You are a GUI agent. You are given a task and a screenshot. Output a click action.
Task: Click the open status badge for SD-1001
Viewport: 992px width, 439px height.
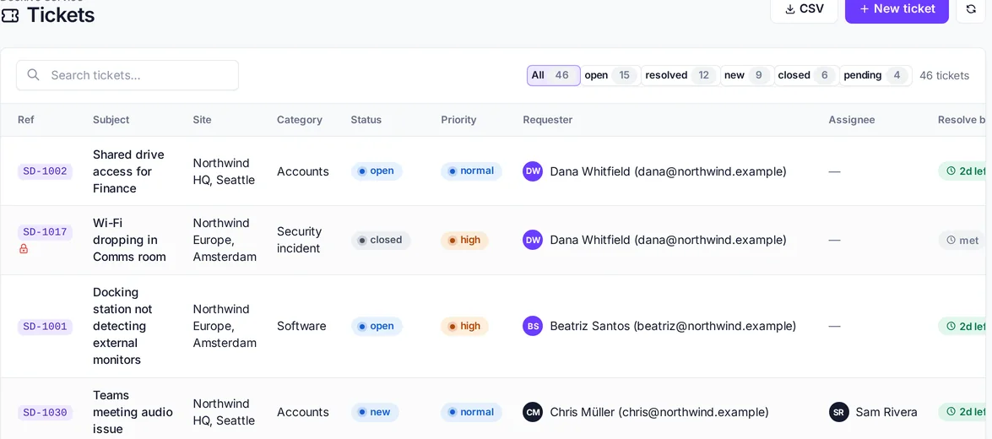[377, 327]
